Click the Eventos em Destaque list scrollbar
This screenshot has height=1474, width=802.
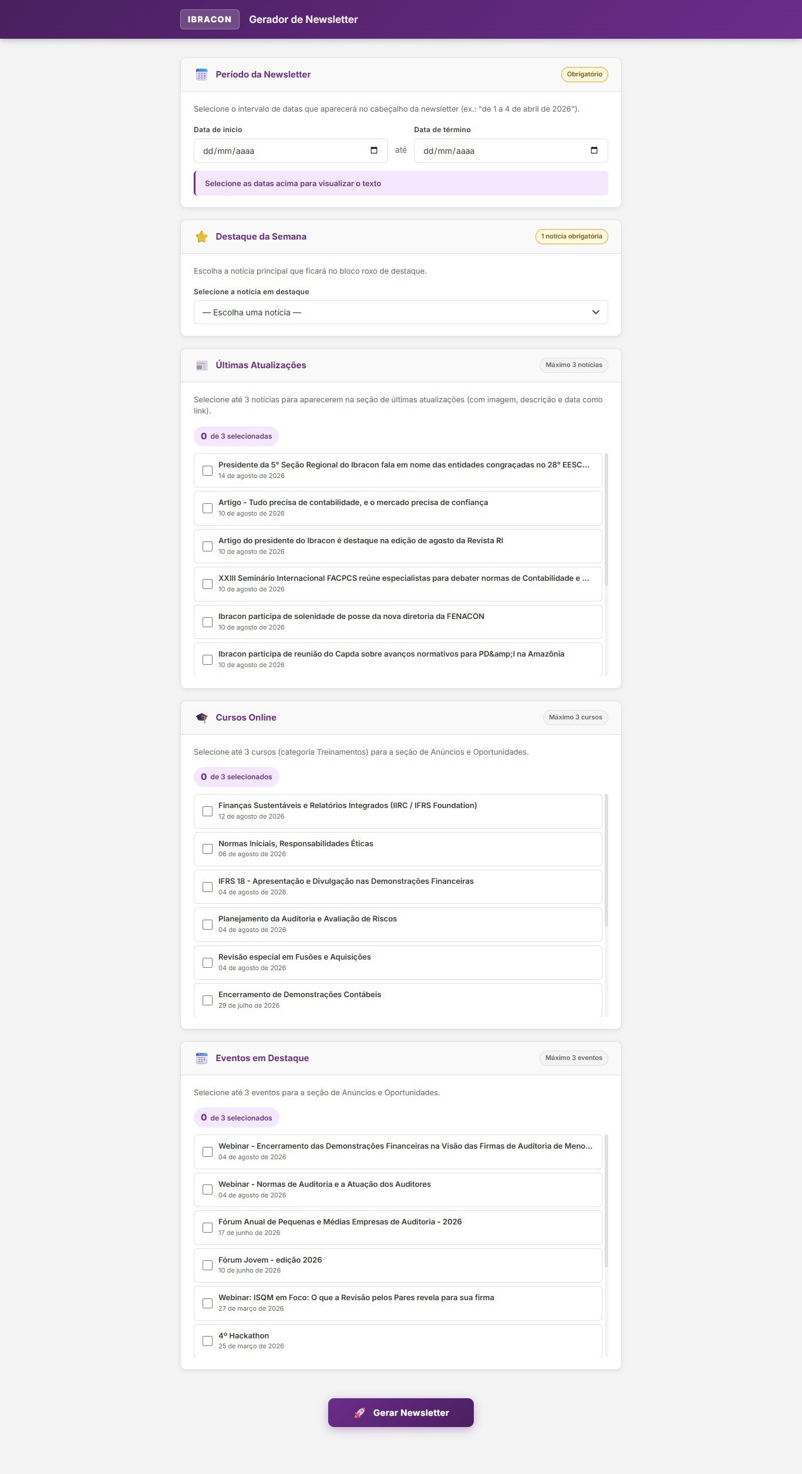606,1201
